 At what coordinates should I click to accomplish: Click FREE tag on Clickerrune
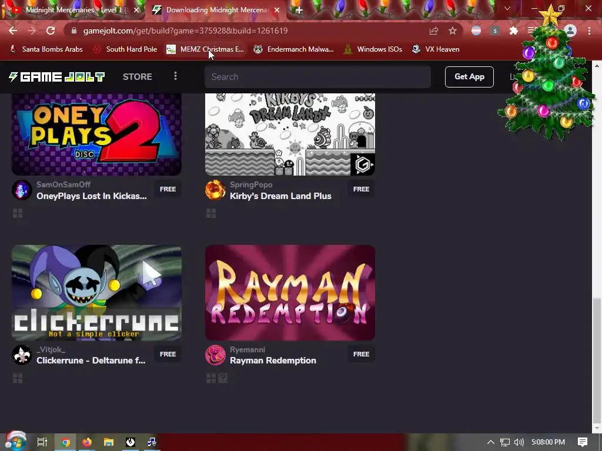pyautogui.click(x=168, y=354)
